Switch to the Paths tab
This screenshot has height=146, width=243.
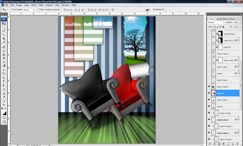(225, 19)
